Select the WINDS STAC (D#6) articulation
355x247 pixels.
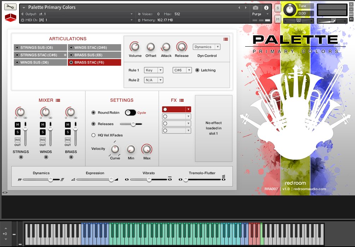(x=94, y=47)
